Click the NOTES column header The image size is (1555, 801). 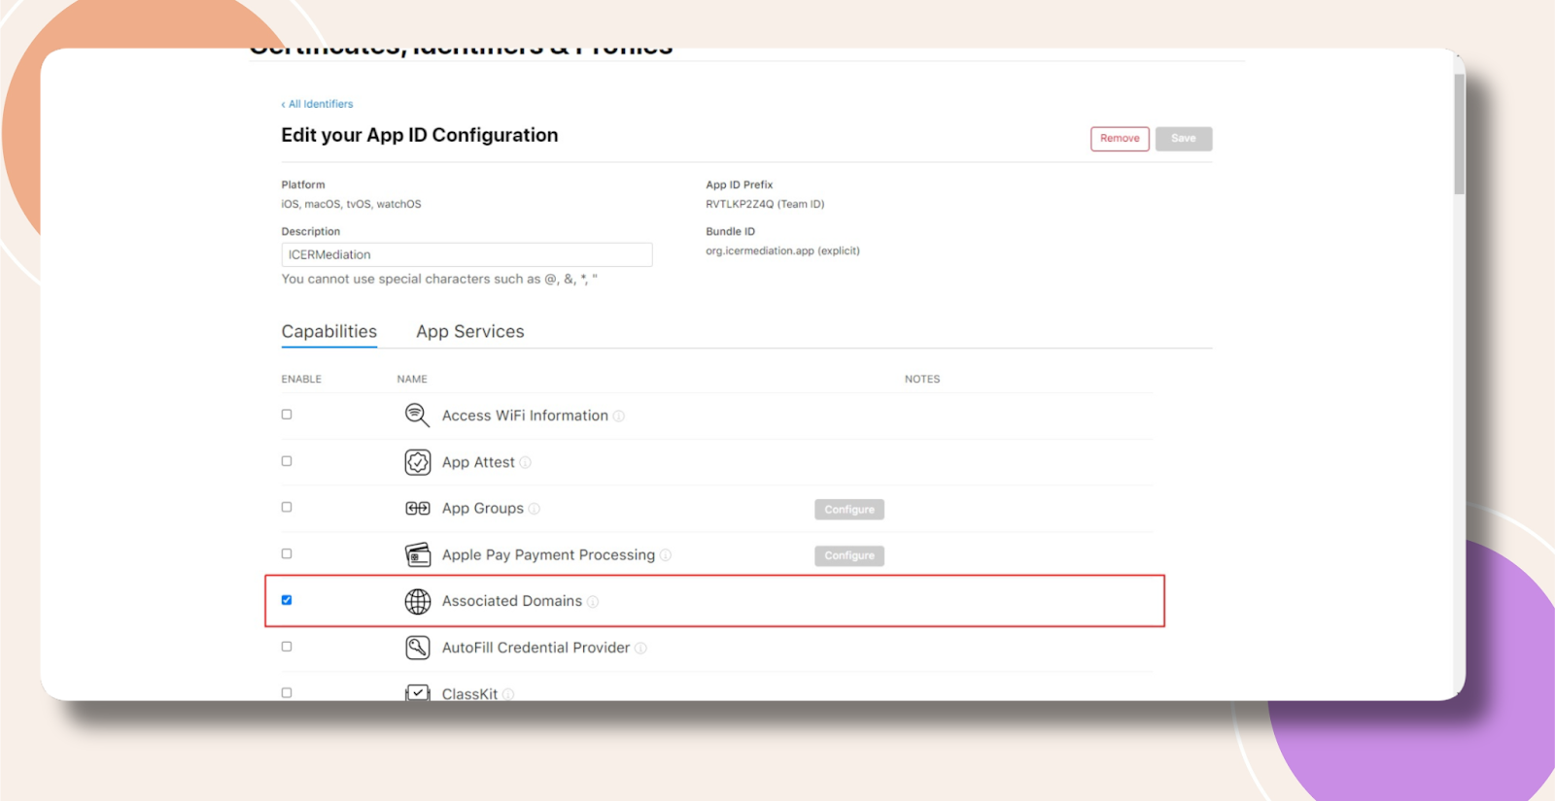(922, 380)
